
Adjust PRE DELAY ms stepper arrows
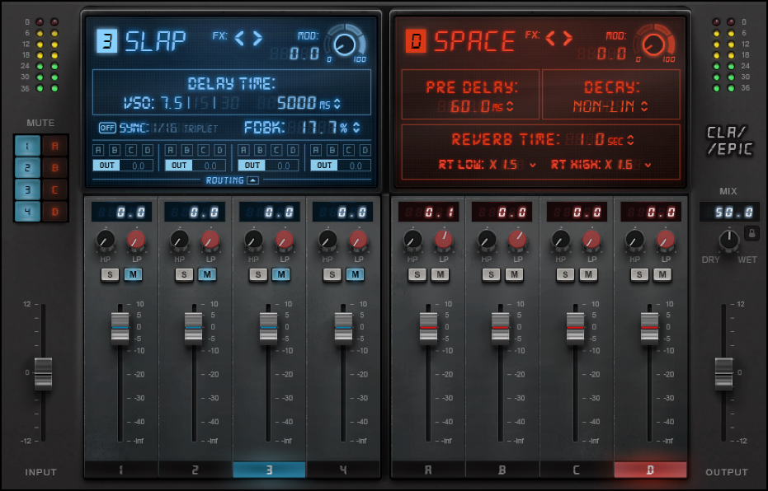510,106
